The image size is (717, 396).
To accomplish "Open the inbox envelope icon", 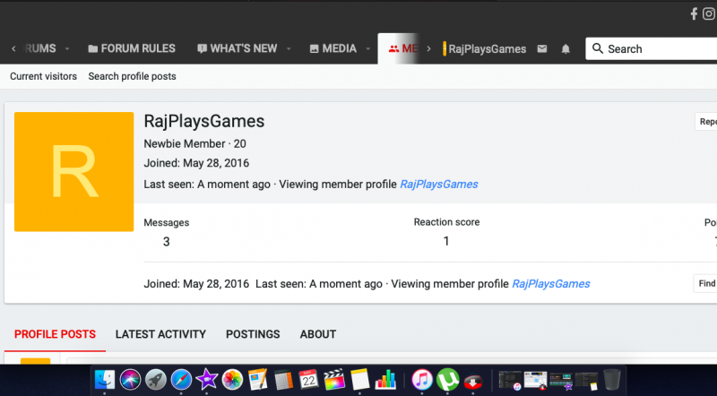I will [542, 49].
